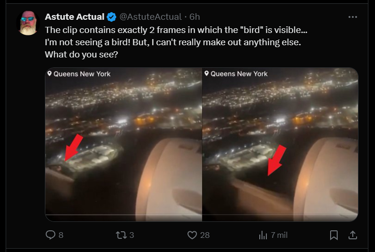This screenshot has height=252, width=375.
Task: Click the "Queens New York" label on right image
Action: click(239, 74)
